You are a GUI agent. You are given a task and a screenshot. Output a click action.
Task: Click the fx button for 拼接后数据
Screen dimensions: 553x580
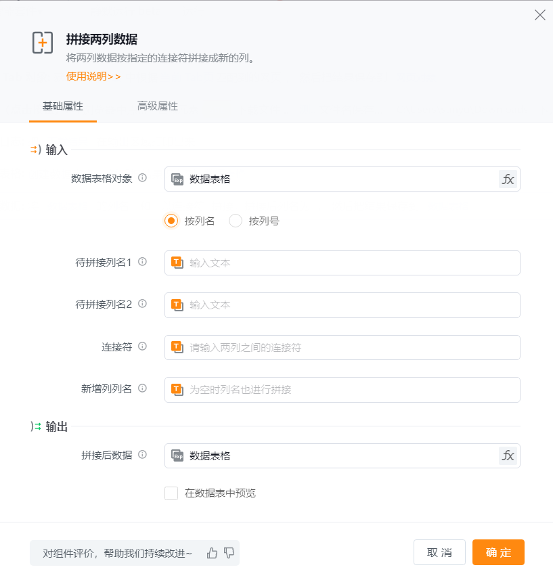[508, 455]
